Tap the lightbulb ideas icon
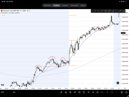Viewport: 129px width, 97px height. [122, 92]
